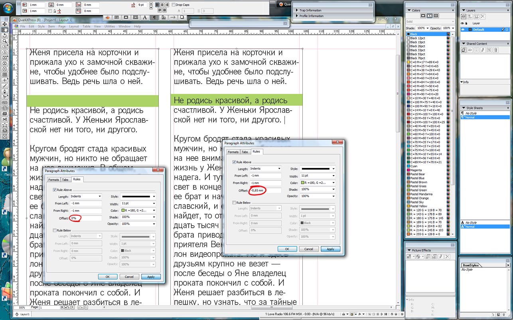Click centered paragraph alignment icon

coord(162,5)
